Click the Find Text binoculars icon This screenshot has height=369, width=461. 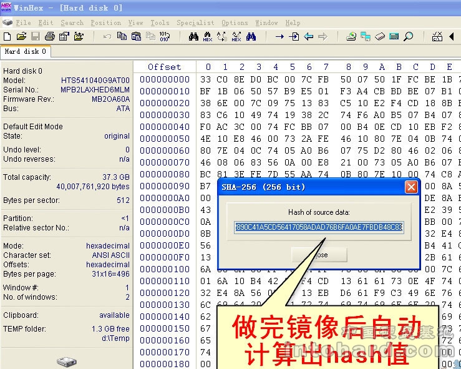tap(193, 37)
